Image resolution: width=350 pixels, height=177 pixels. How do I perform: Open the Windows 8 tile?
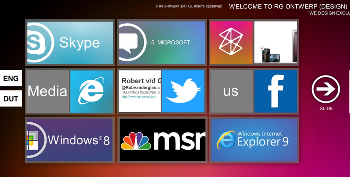click(70, 140)
